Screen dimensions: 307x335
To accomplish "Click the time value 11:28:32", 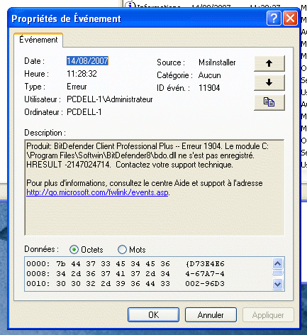I will coord(82,74).
